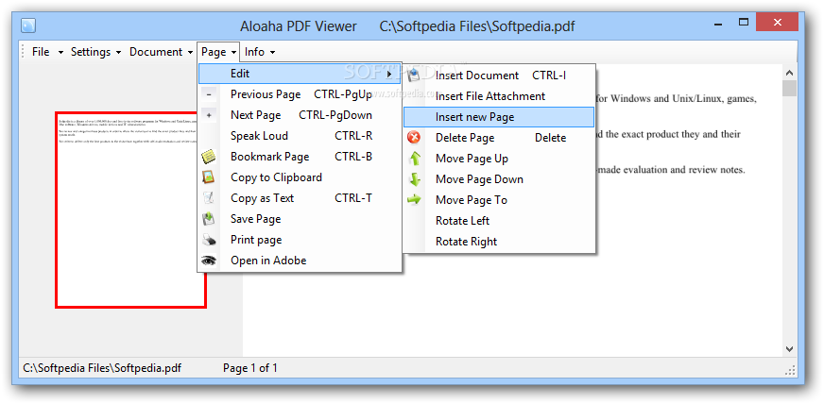Click the green Move Page Up arrow icon

[415, 158]
